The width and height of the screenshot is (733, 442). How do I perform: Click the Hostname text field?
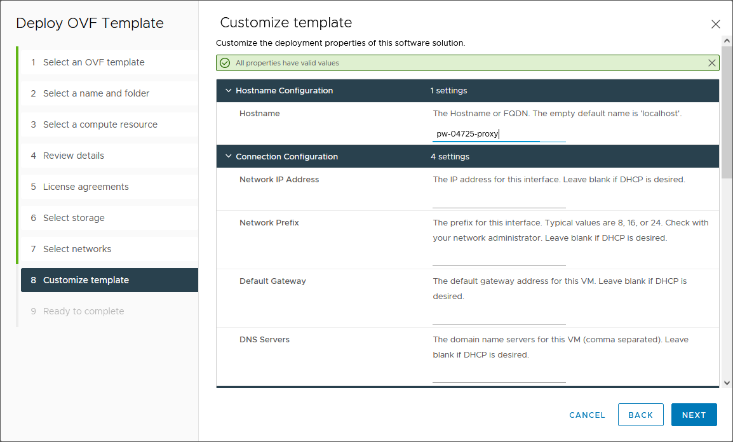coord(499,134)
